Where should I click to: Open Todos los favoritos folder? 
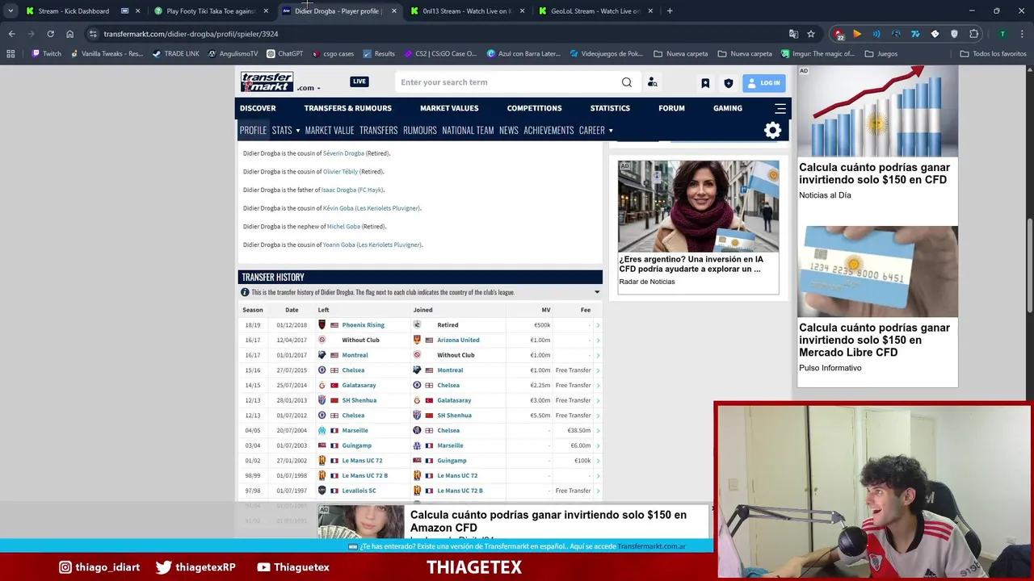(993, 54)
